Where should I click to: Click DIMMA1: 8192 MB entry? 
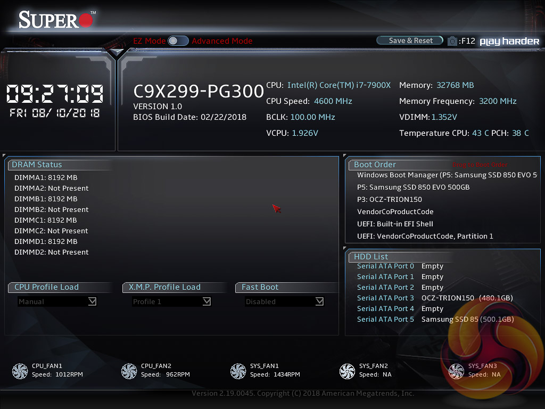[46, 177]
